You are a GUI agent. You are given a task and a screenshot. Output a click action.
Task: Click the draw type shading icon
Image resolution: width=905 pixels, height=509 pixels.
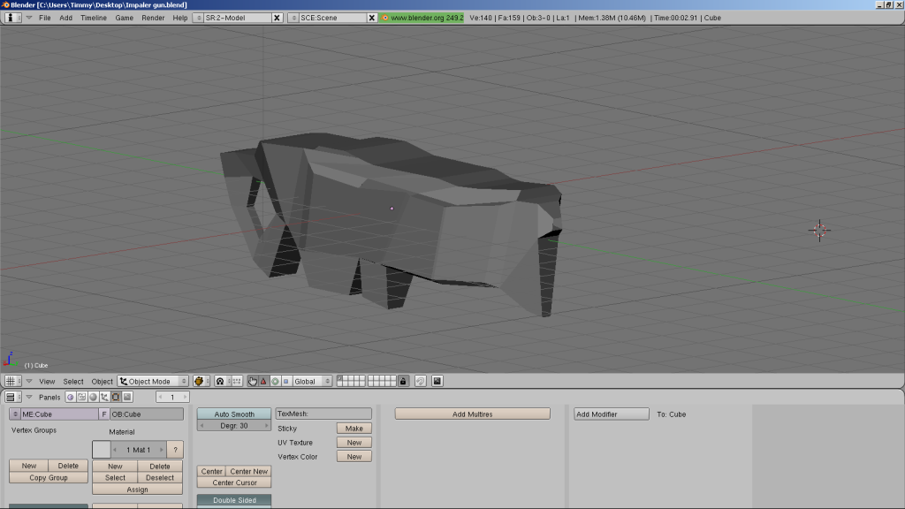[x=201, y=381]
